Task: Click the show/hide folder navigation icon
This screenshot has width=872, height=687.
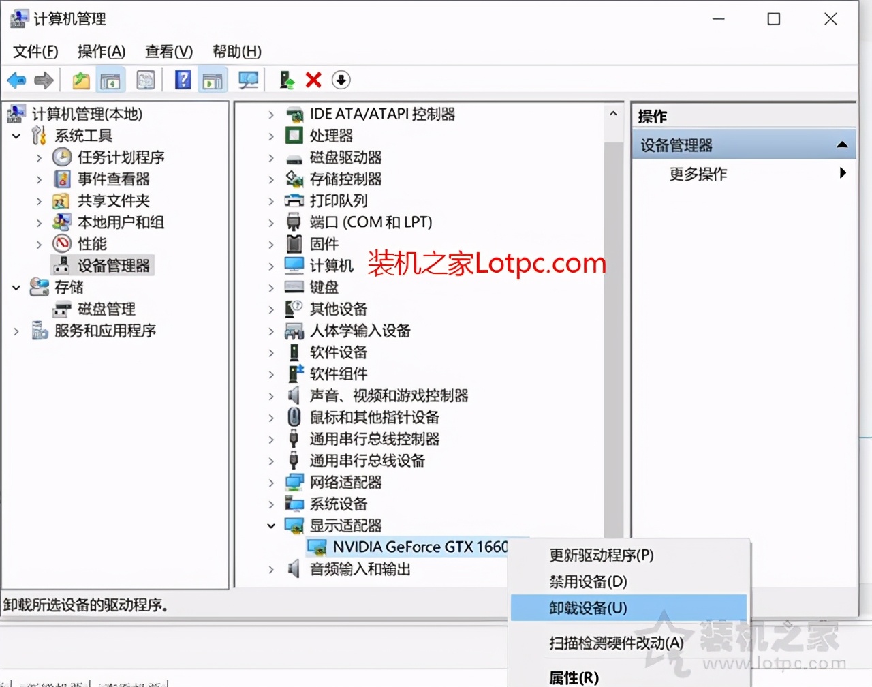Action: coord(80,80)
